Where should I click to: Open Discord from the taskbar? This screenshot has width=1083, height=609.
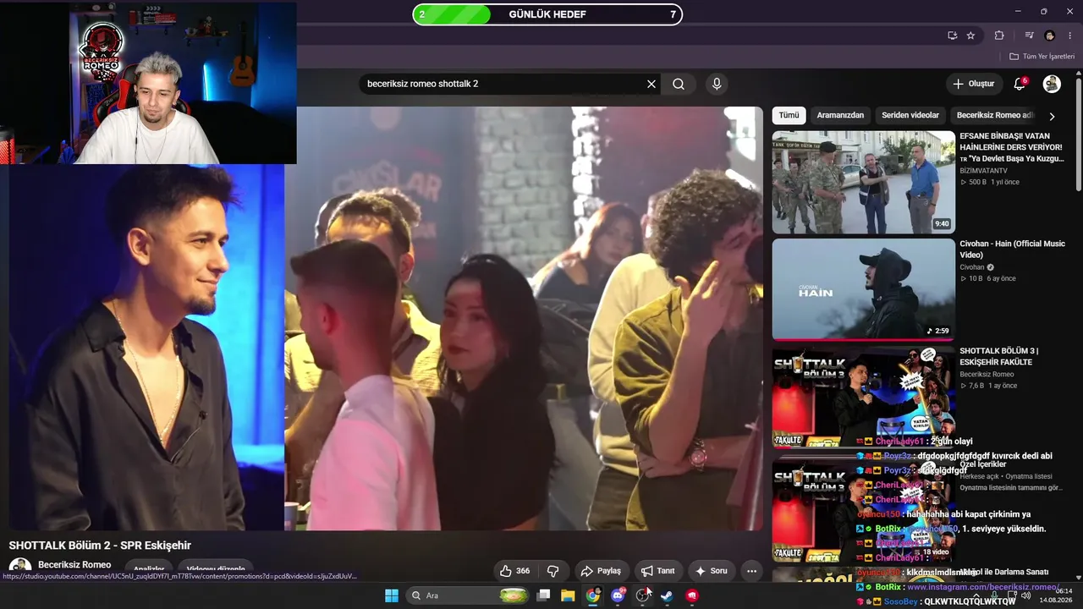618,595
